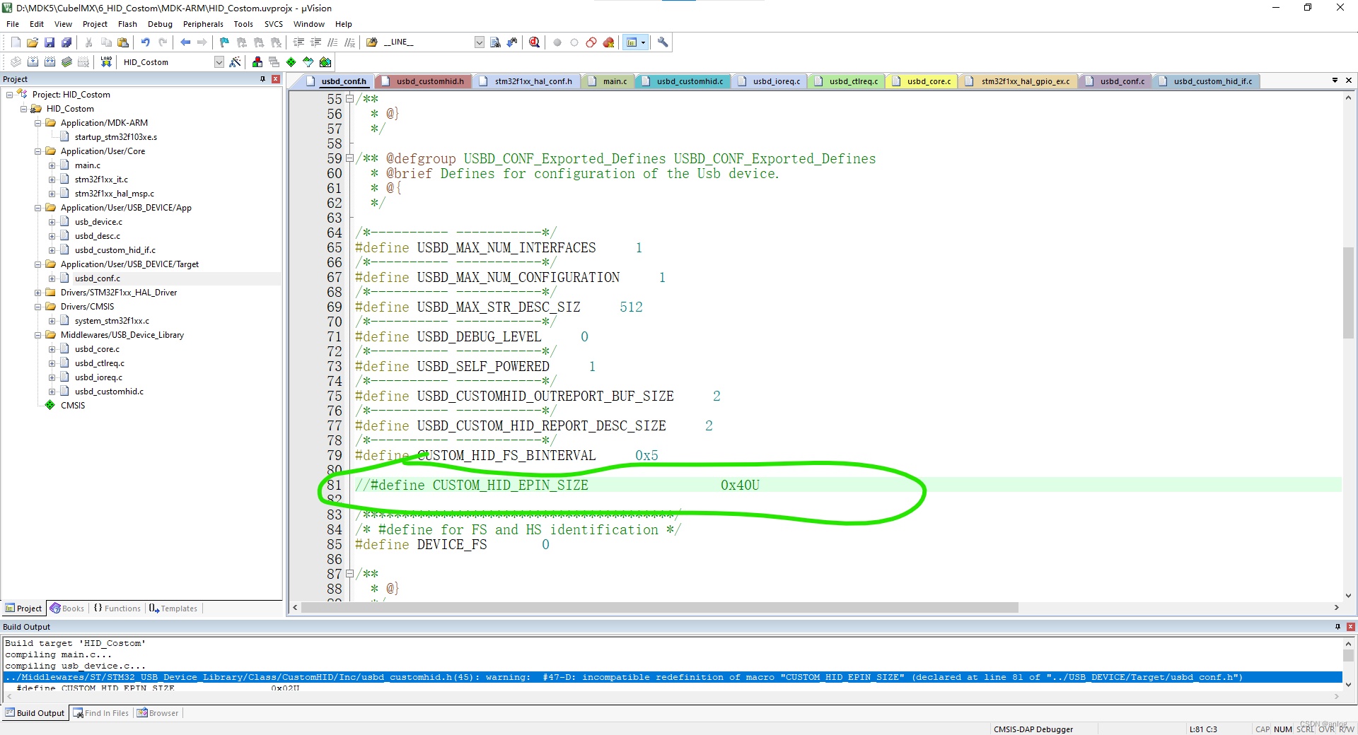
Task: Open the Peripherals menu
Action: coord(203,23)
